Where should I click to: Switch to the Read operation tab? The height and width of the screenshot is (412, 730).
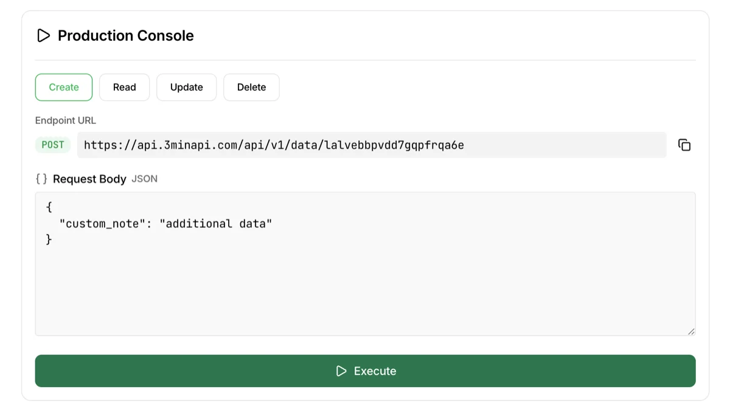point(124,88)
